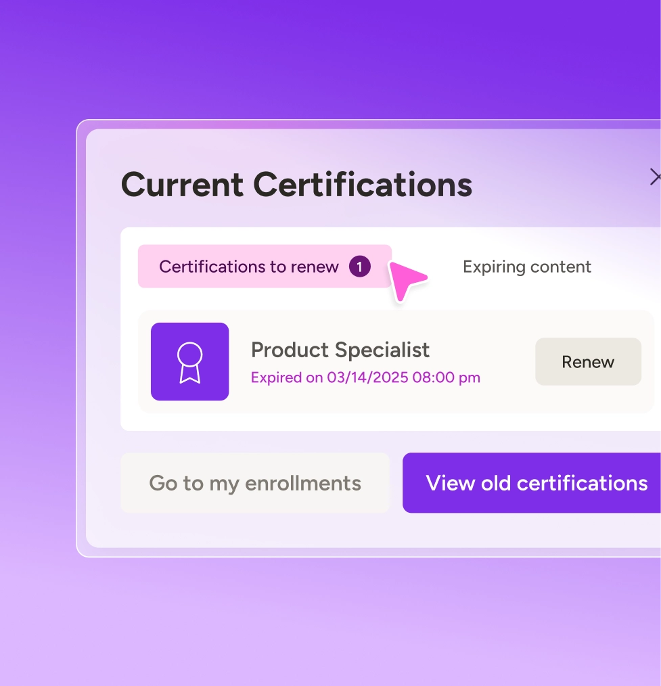Image resolution: width=661 pixels, height=686 pixels.
Task: Click the badge count showing 1
Action: coord(359,267)
